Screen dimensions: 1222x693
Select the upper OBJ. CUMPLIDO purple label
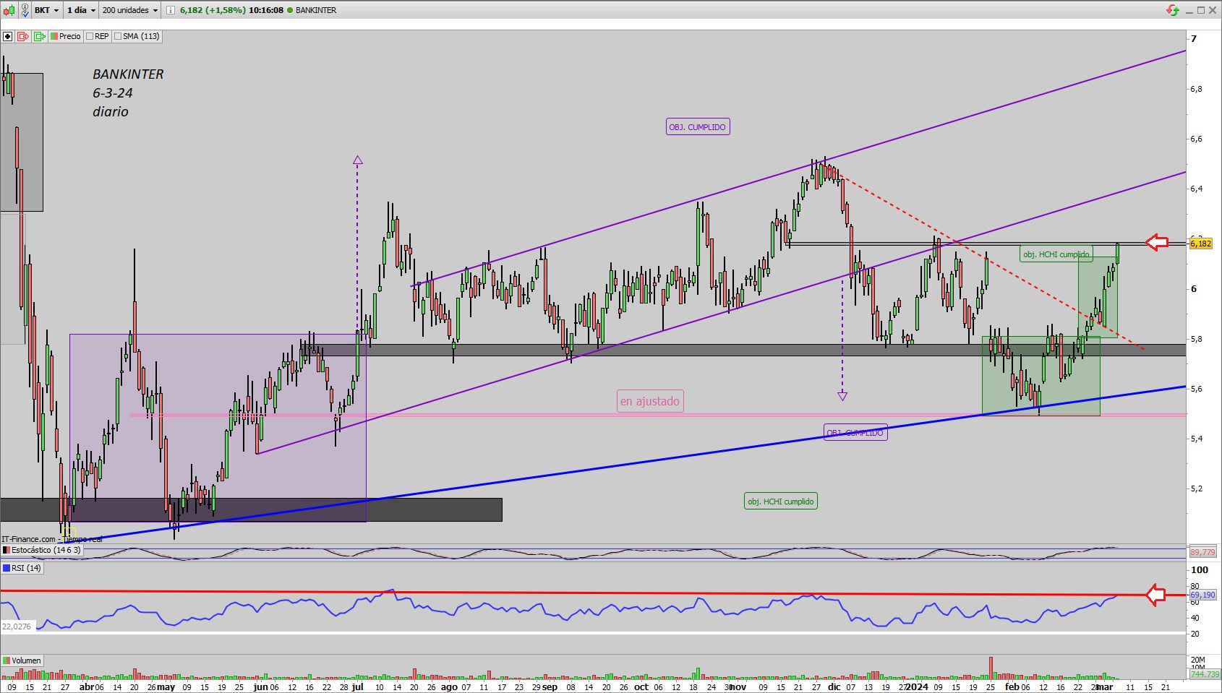click(698, 127)
